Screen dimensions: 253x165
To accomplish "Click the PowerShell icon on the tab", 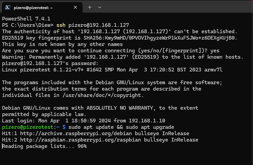I will 7,7.
